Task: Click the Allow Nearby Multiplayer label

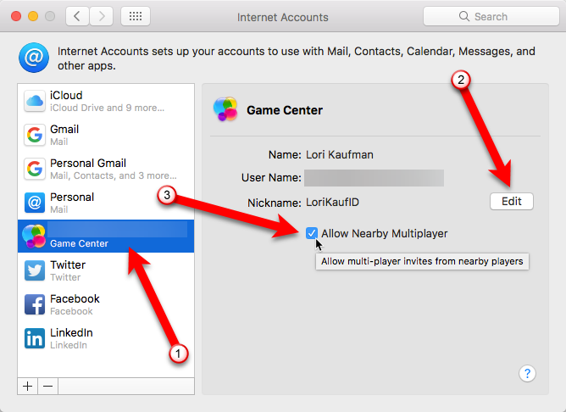Action: pos(385,234)
